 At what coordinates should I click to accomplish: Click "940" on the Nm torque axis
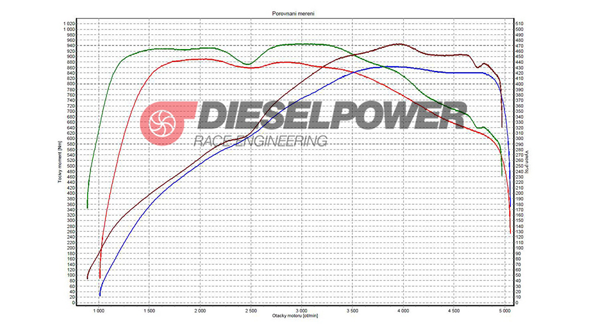click(71, 46)
